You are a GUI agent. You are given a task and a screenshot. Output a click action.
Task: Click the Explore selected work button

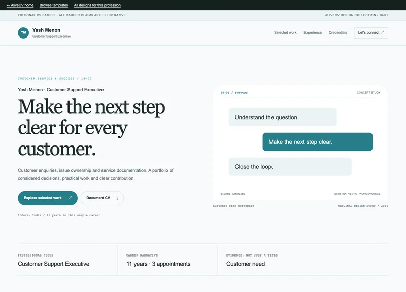coord(48,198)
